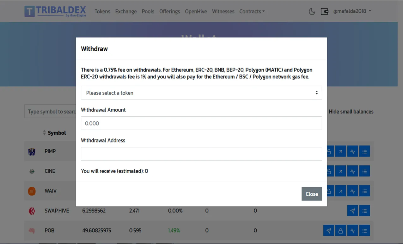Go to Witnesses page
Viewport: 403px width, 244px height.
pyautogui.click(x=223, y=11)
